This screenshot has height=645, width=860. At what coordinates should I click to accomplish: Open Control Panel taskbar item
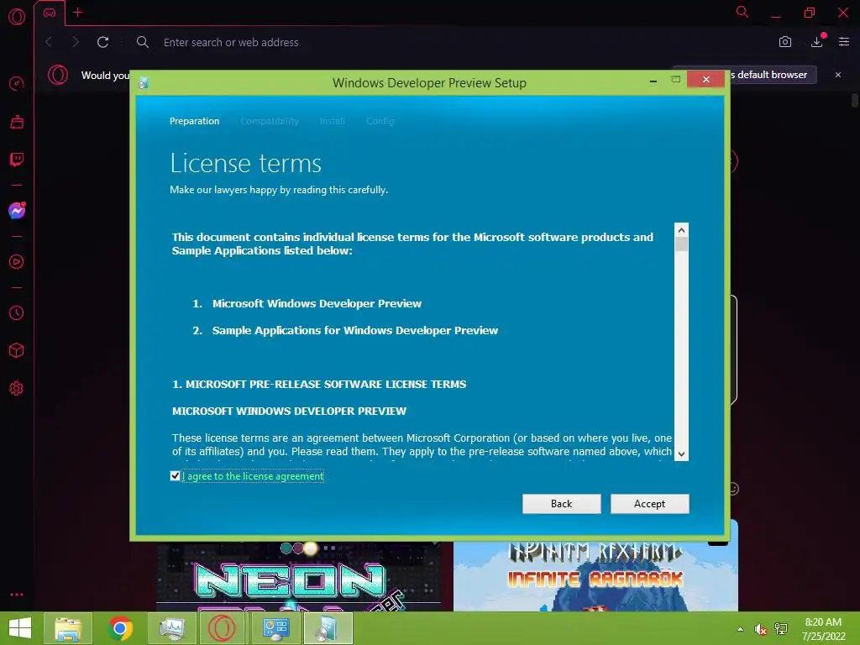click(x=275, y=628)
